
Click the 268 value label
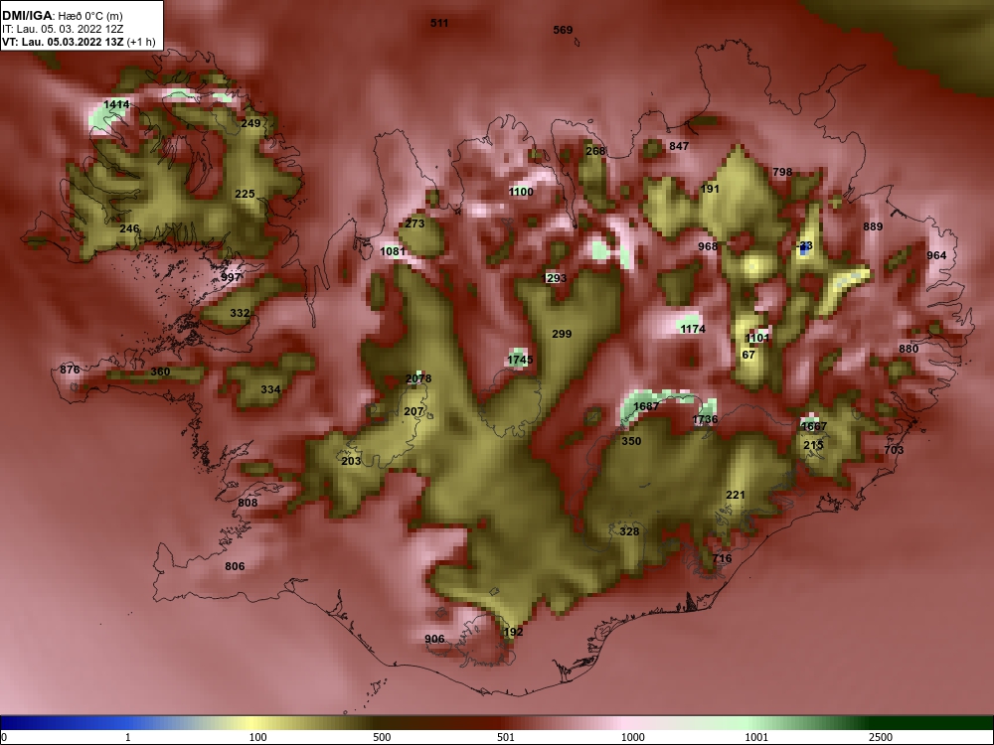595,151
